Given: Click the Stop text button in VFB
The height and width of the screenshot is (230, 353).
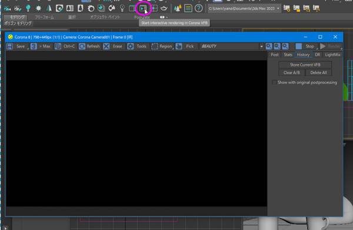Looking at the screenshot, I should [310, 46].
